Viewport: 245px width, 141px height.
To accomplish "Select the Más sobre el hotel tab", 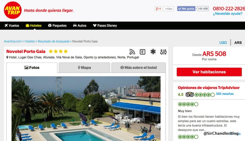I will tap(139, 68).
